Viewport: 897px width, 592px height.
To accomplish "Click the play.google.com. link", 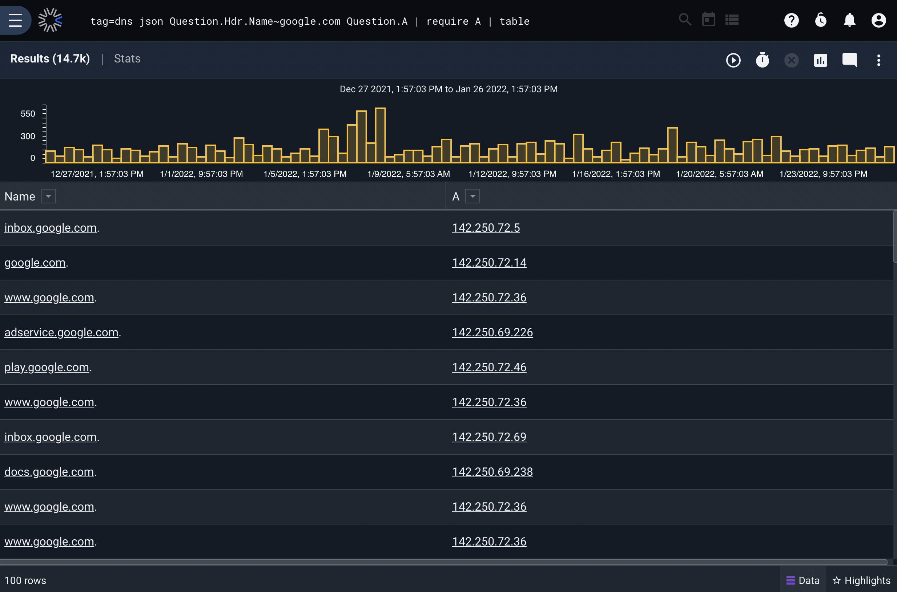I will [x=47, y=367].
